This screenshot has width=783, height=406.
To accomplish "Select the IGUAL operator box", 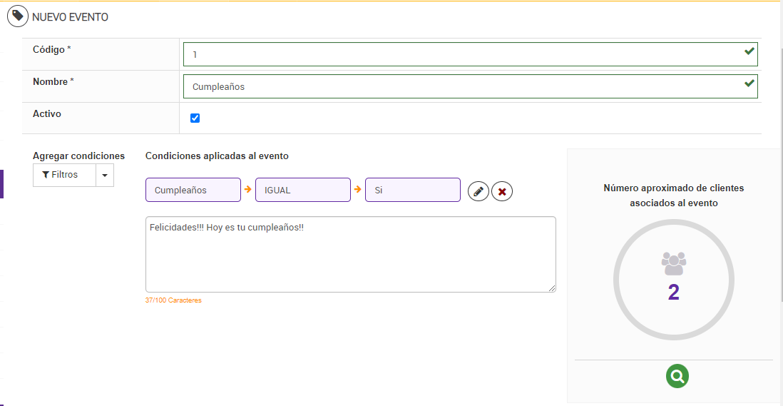I will (x=303, y=190).
